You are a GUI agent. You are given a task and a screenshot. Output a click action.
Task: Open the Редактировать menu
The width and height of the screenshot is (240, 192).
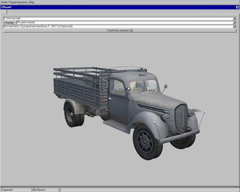click(x=18, y=2)
